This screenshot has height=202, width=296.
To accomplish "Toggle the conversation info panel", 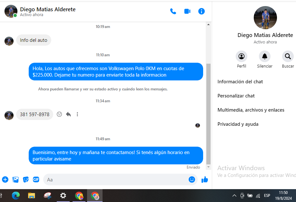I will (x=202, y=11).
